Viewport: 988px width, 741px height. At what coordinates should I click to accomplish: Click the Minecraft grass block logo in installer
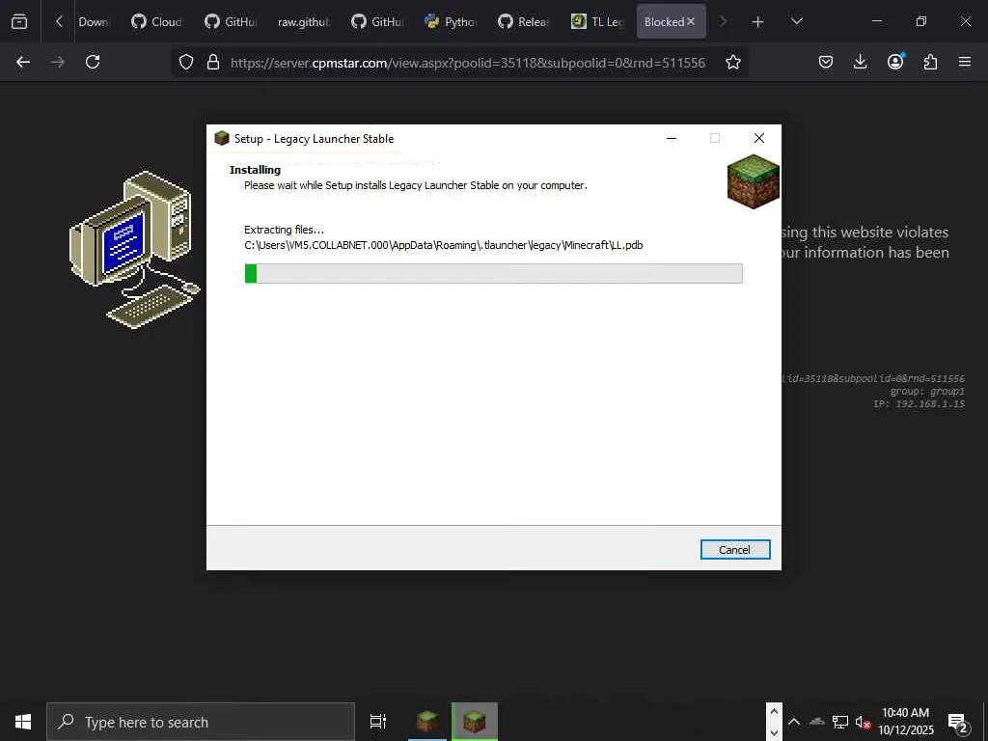point(754,181)
